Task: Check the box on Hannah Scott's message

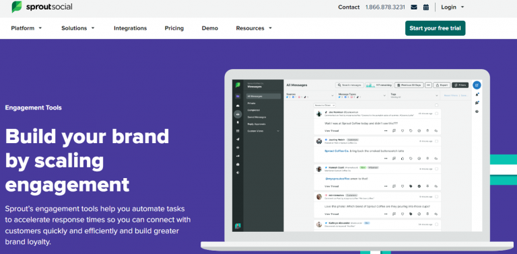Action: pyautogui.click(x=436, y=169)
